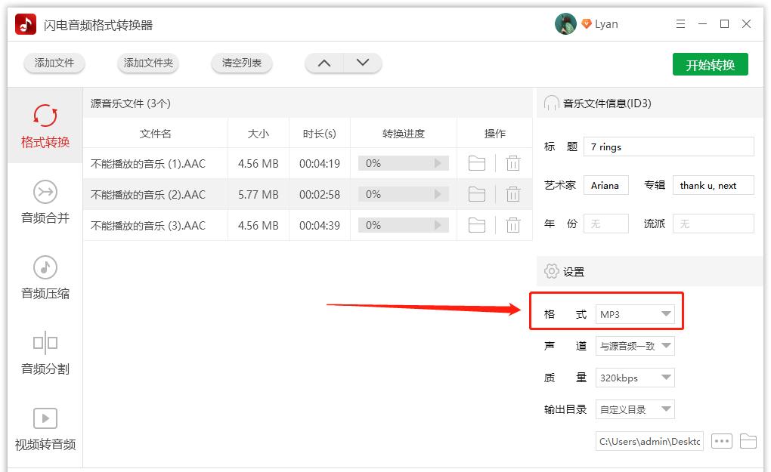Expand the 质量 320kbps quality dropdown
771x472 pixels.
point(634,377)
